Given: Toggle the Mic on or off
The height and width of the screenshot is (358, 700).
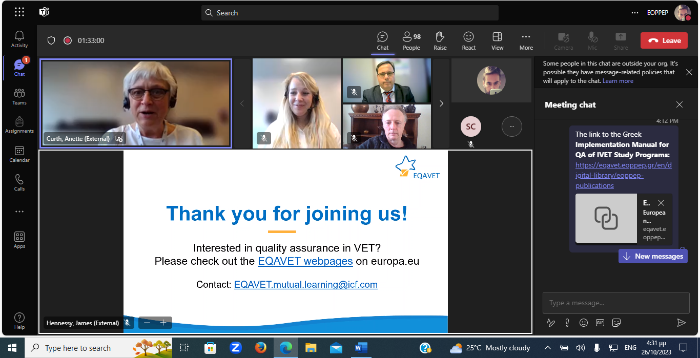Looking at the screenshot, I should [x=592, y=40].
